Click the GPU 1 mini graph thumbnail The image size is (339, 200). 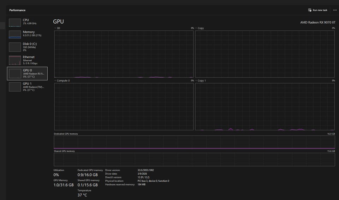15,87
